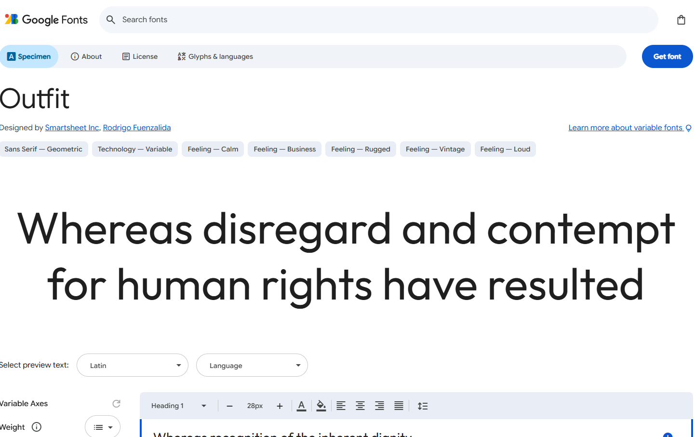
Task: Justify the preview text
Action: coord(399,406)
